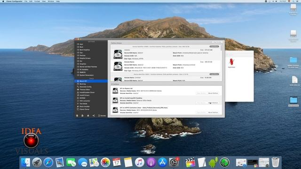Select Rt Variables in sidebar

tap(84, 69)
